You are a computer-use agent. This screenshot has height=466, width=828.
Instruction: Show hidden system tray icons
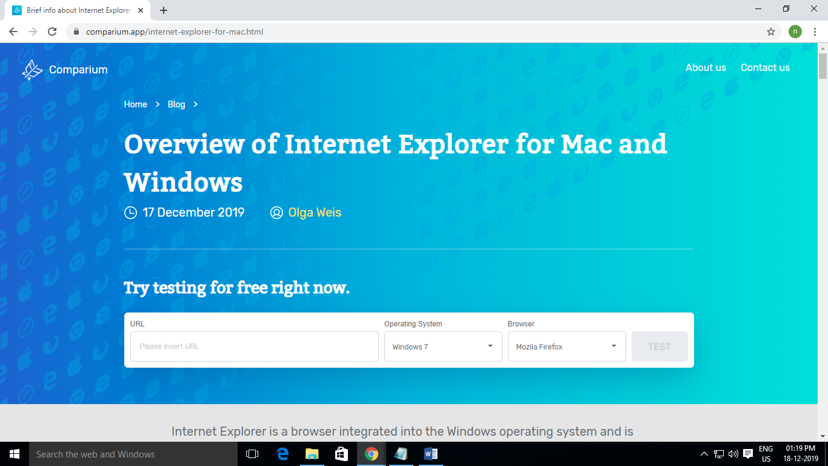(704, 454)
